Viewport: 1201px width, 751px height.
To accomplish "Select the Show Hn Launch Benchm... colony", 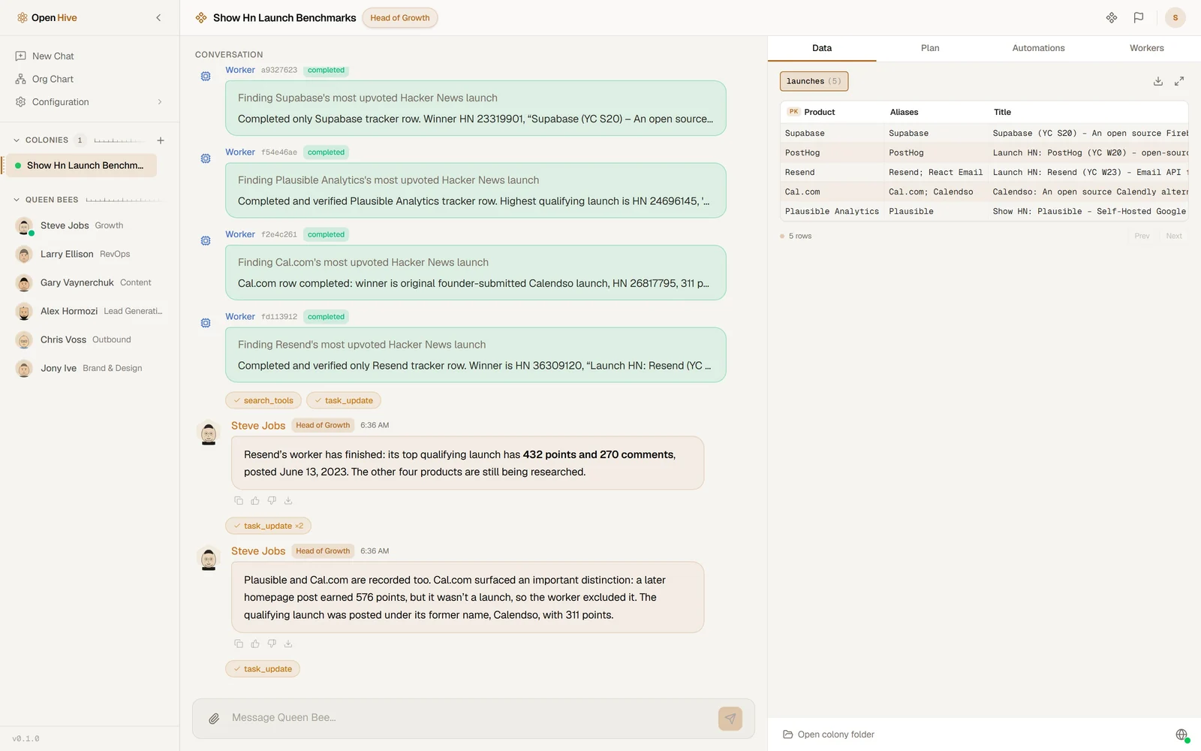I will click(x=81, y=165).
